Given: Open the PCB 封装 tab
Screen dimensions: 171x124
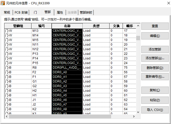Looking at the screenshot, I should [x=21, y=13].
